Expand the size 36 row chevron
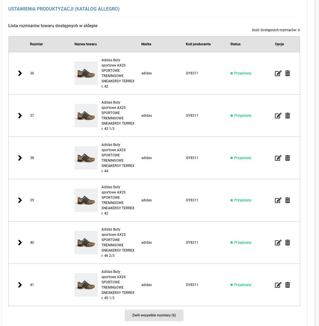 point(20,73)
